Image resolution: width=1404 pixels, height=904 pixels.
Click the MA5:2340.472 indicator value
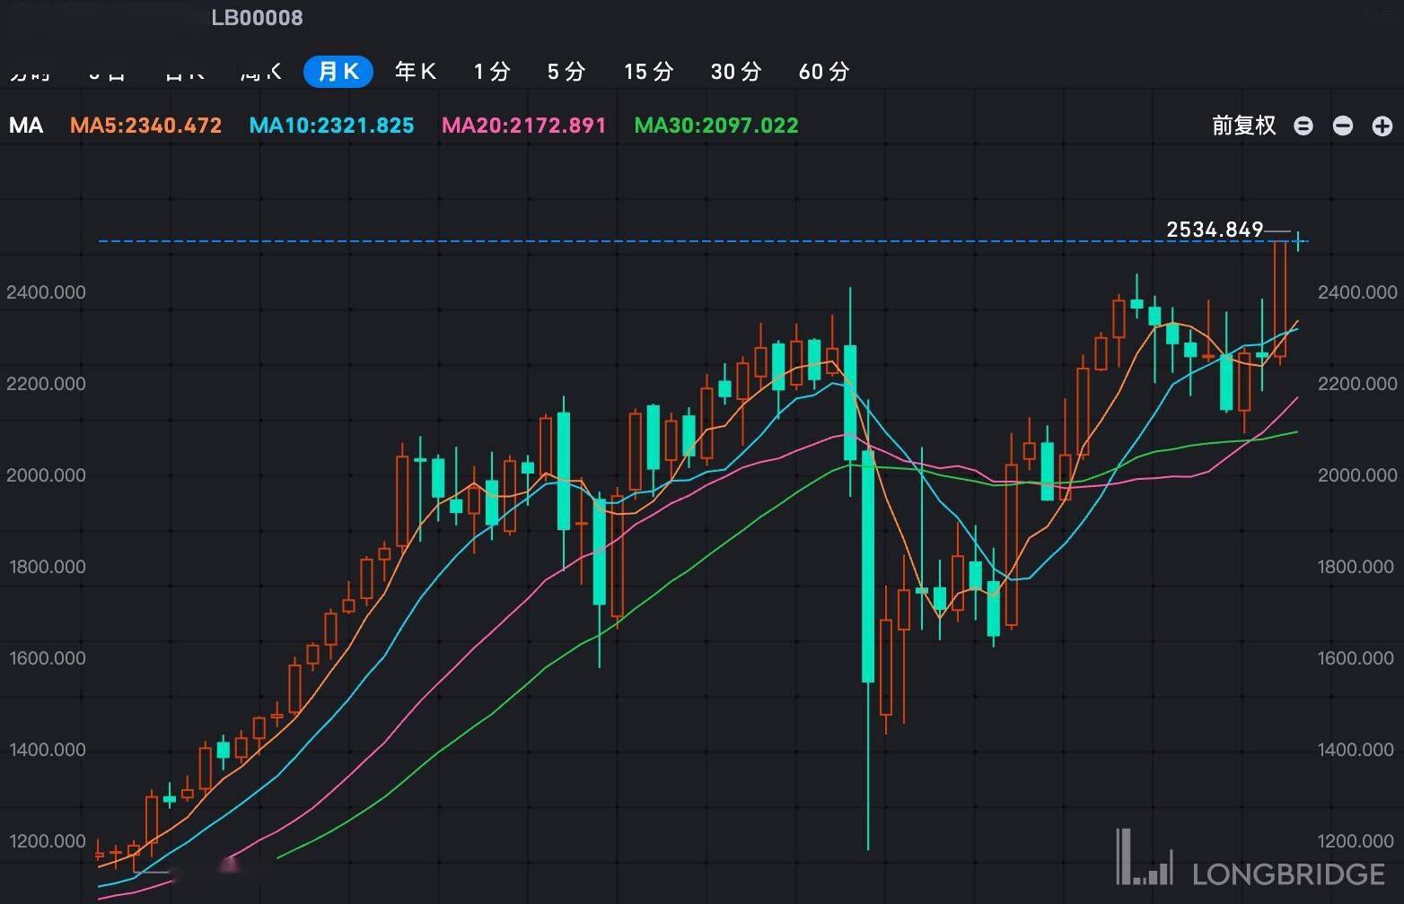(145, 126)
